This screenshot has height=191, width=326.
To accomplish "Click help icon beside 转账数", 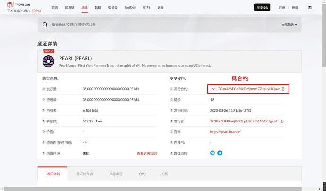I will (x=43, y=122).
